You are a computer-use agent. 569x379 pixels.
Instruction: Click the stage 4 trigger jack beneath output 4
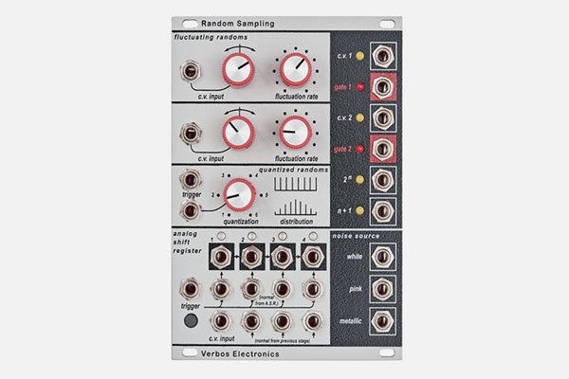click(313, 289)
